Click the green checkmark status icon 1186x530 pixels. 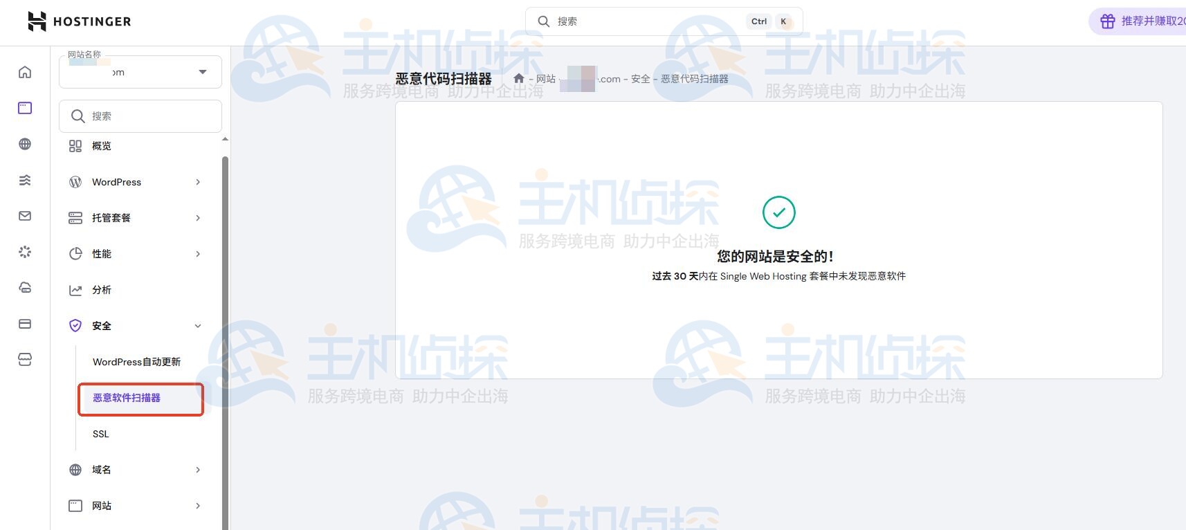tap(779, 212)
